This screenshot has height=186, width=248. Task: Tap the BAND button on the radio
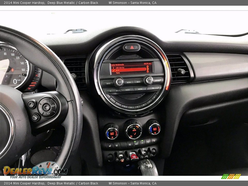coord(108,83)
